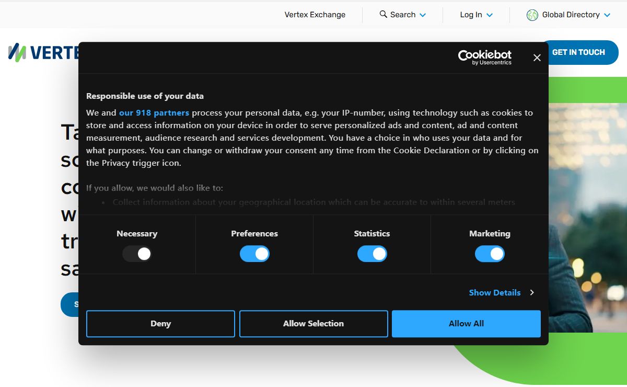Click 'If you allow, we would also like to:' text

tap(155, 188)
